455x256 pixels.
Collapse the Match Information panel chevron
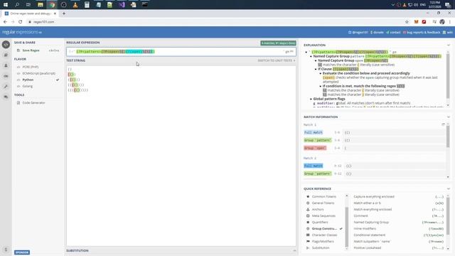449,117
